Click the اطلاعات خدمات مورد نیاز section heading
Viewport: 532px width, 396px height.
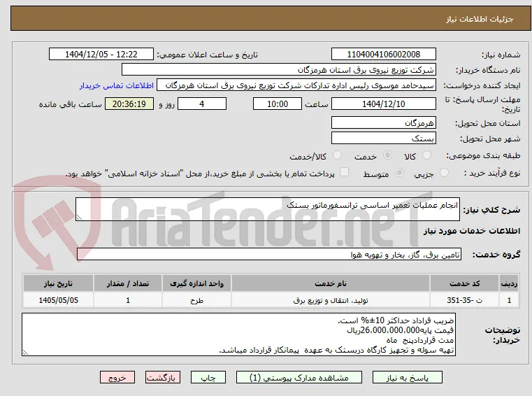tap(472, 231)
